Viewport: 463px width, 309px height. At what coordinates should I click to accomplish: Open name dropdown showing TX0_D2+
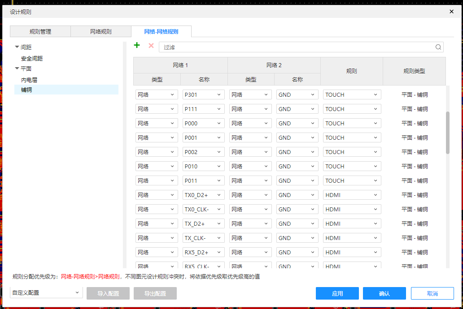click(203, 195)
